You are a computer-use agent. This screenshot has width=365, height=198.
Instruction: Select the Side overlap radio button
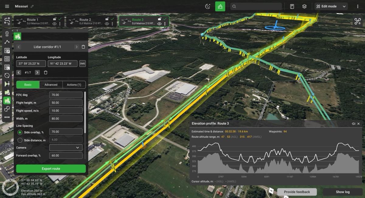(x=20, y=132)
